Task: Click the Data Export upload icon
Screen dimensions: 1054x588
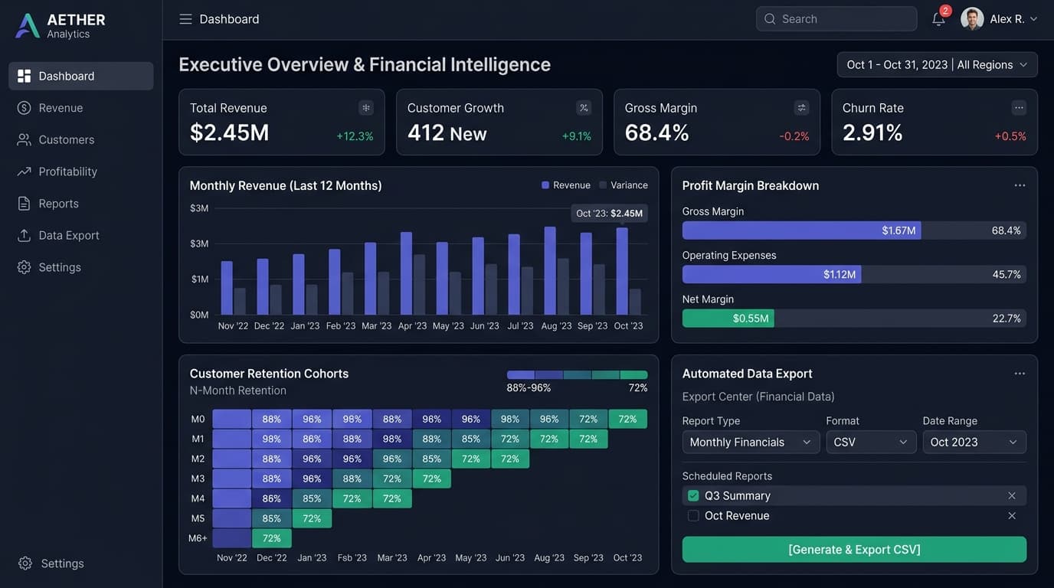Action: point(24,235)
